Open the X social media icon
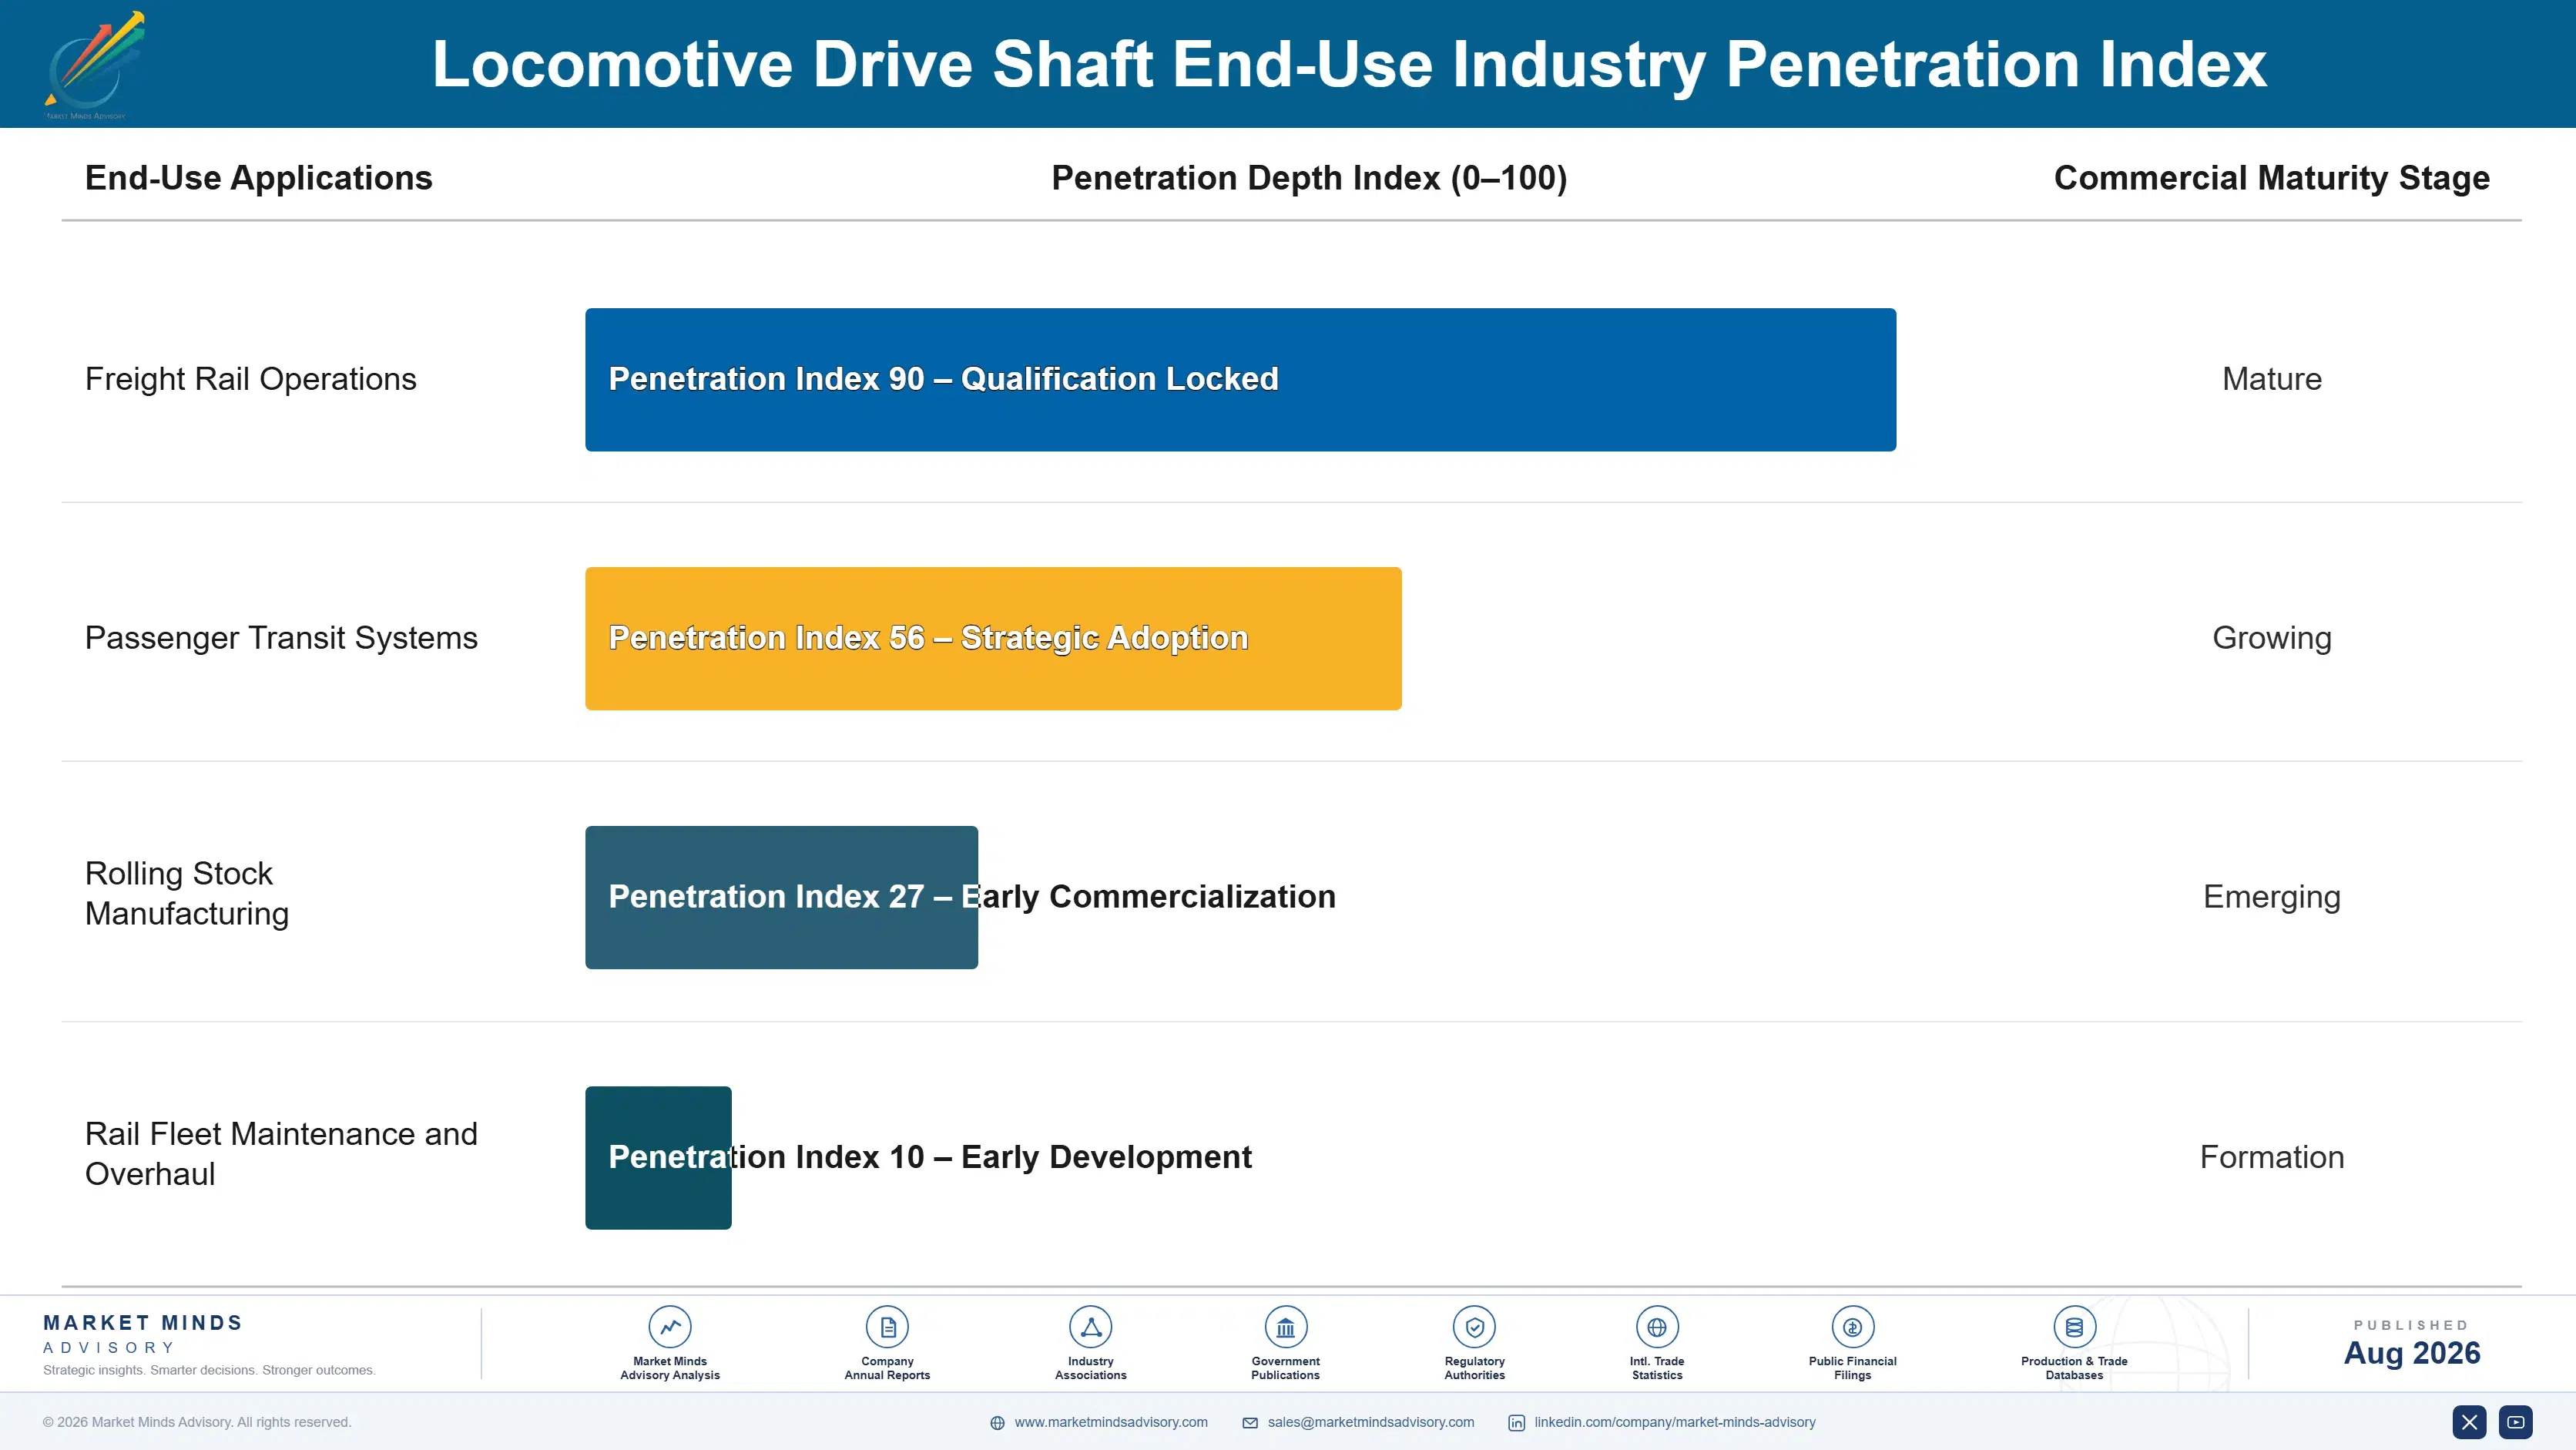Screen dimensions: 2576x1450 (x=2469, y=1422)
